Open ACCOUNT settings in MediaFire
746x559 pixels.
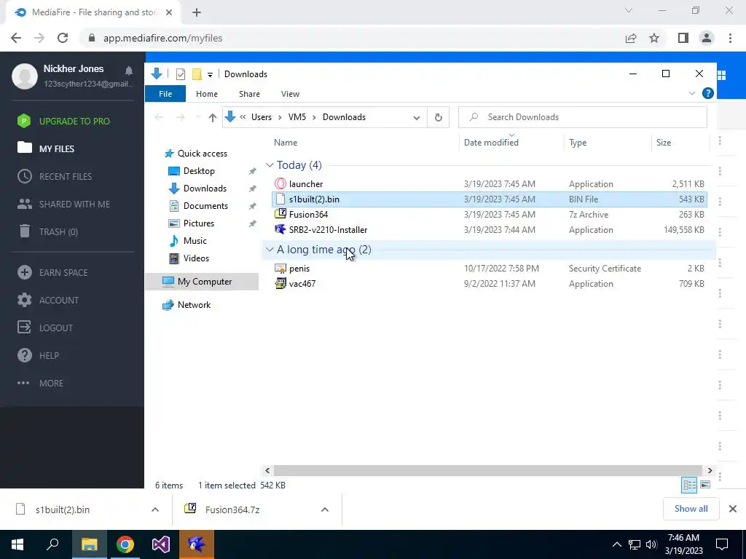coord(59,301)
